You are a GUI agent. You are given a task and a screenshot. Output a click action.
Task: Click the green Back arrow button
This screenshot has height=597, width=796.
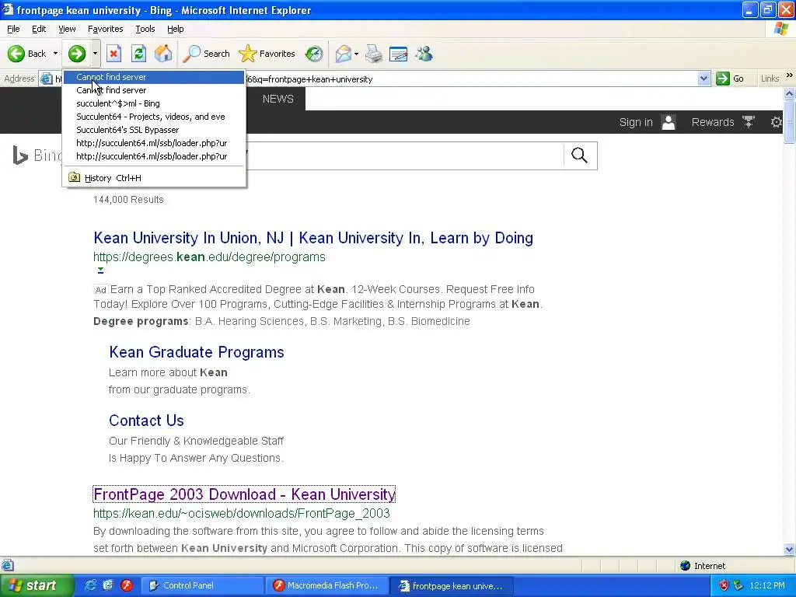coord(16,54)
